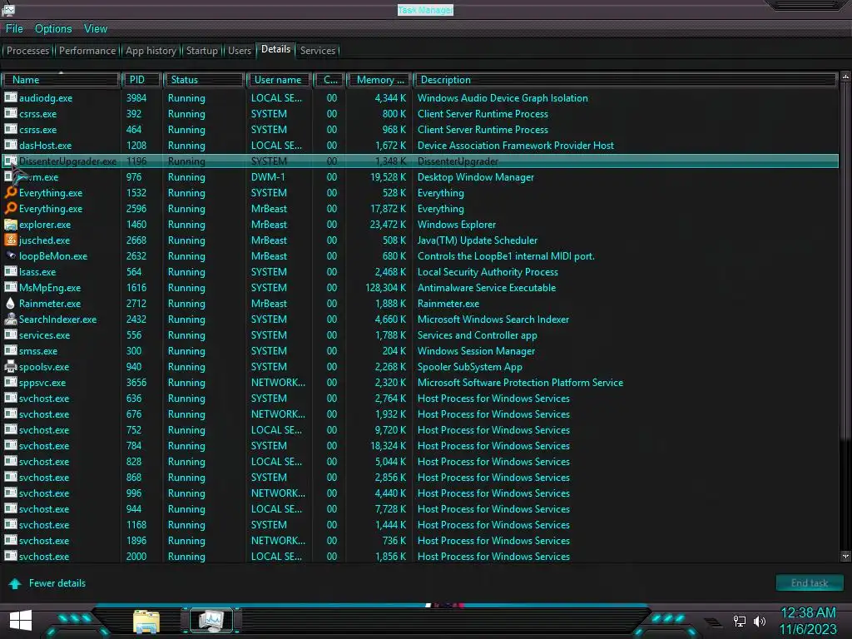This screenshot has height=639, width=852.
Task: Click the network tray icon
Action: tap(739, 621)
